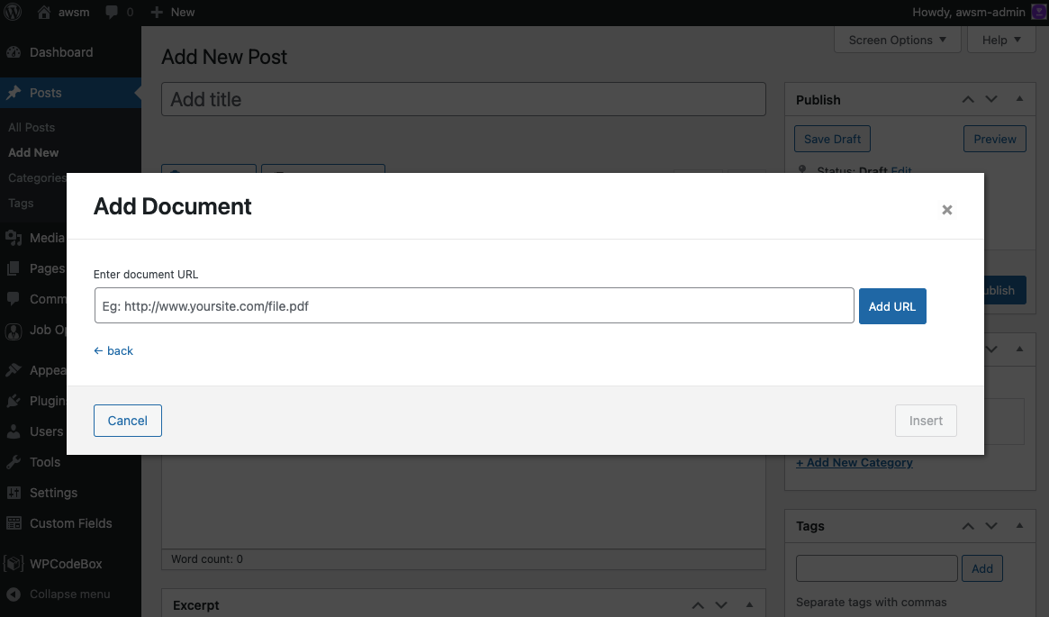Open the comments bubble icon in admin bar
The image size is (1049, 617).
[112, 13]
